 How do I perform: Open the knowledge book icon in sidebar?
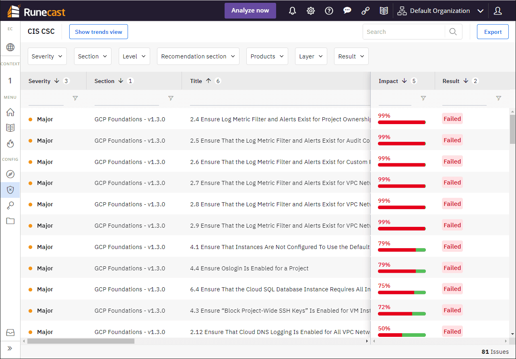[x=10, y=128]
